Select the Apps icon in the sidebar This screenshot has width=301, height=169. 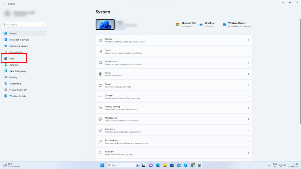pos(6,59)
